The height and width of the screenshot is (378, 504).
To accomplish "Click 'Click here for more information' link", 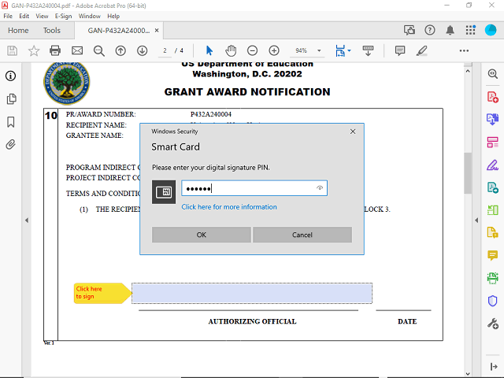I will click(229, 207).
